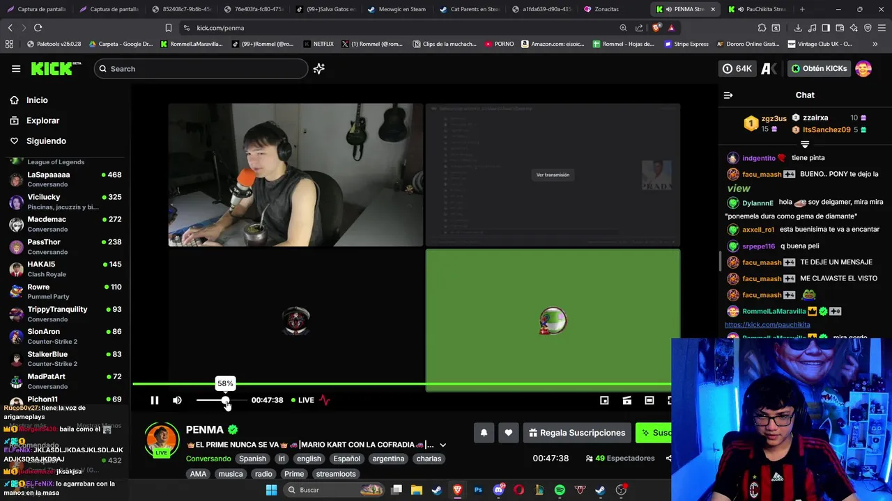Toggle picture-in-picture mini player
Viewport: 892px width, 501px height.
tap(604, 400)
